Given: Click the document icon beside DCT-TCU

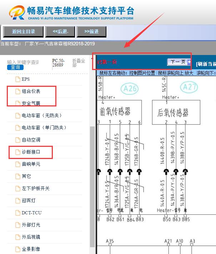Looking at the screenshot, I should tap(17, 213).
